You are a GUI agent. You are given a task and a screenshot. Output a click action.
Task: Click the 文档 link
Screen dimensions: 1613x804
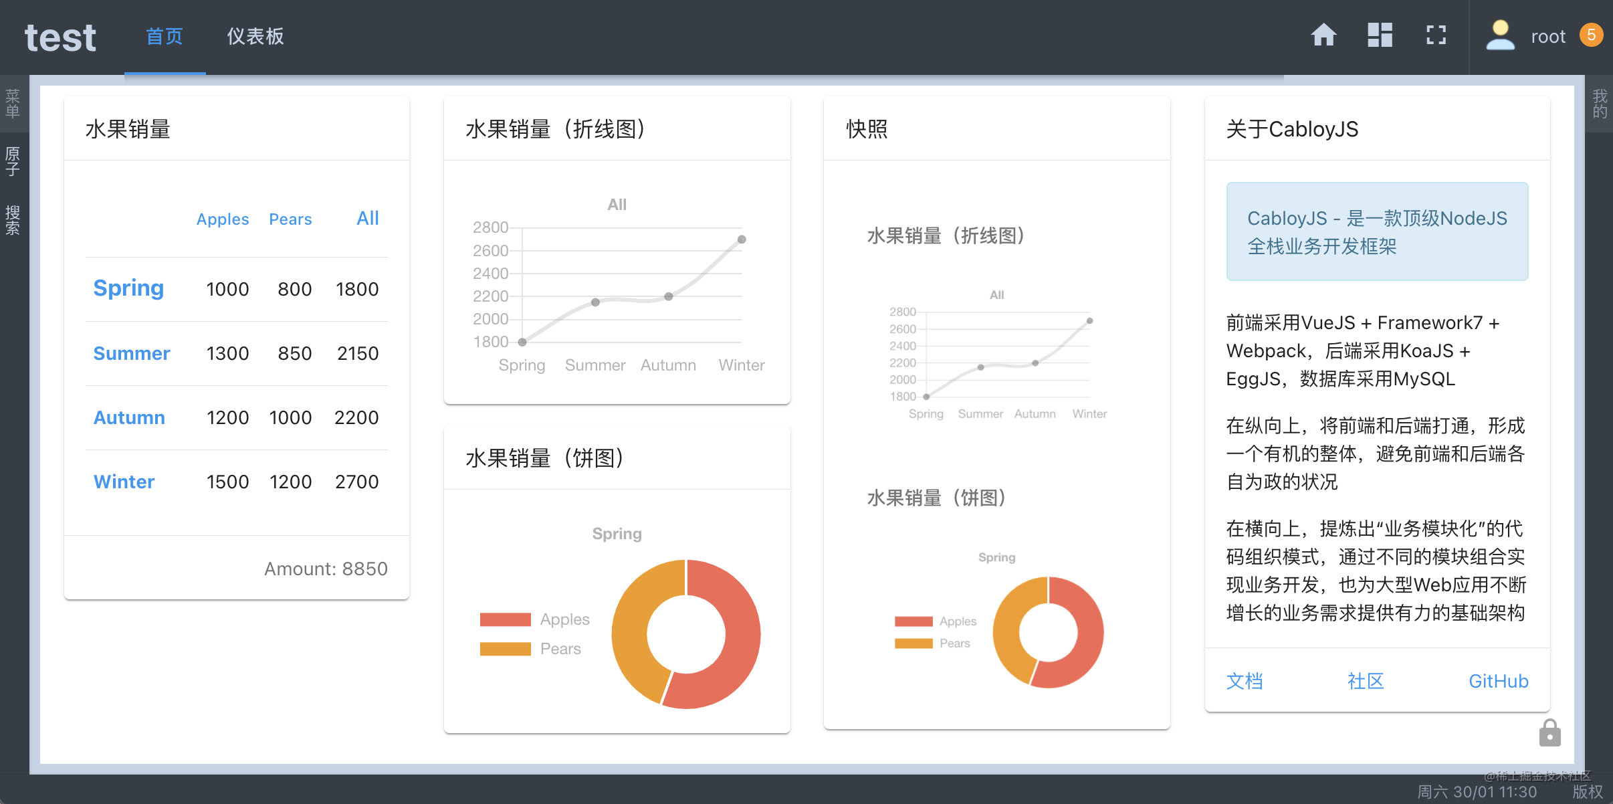pos(1245,680)
